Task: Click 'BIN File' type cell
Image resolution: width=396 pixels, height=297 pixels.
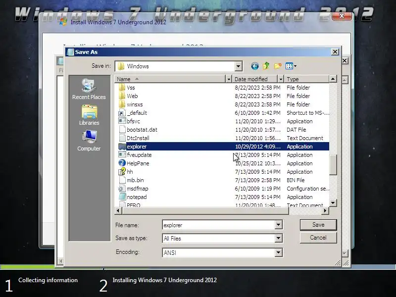Action: coord(296,180)
